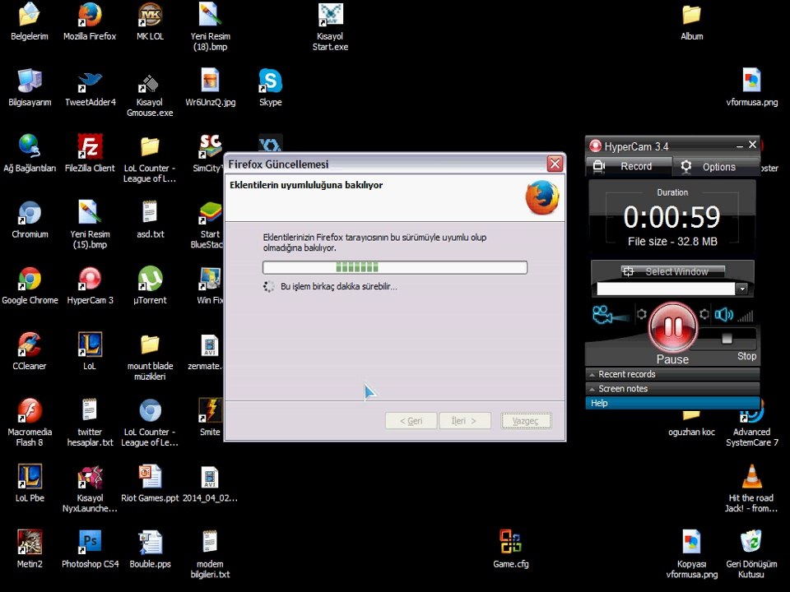Select the VLC 'Hit the road Jack!' file

[x=751, y=476]
